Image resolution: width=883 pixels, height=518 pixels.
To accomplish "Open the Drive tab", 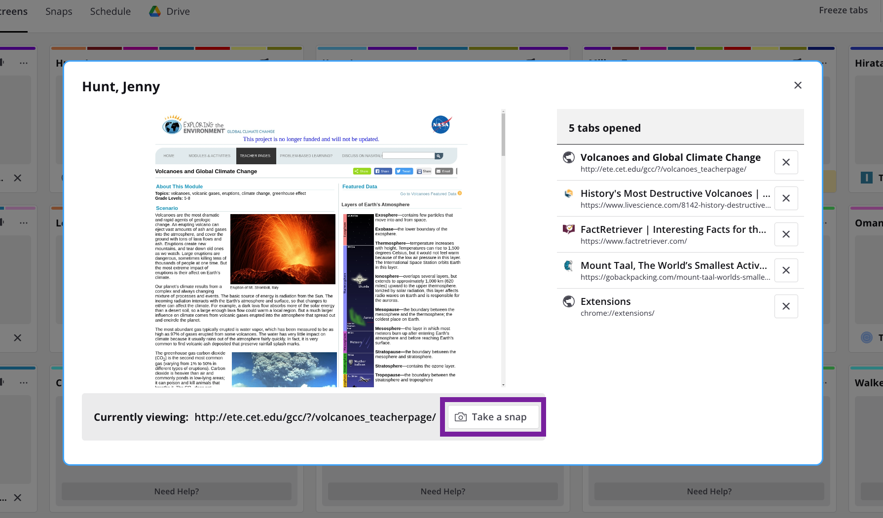I will click(169, 11).
